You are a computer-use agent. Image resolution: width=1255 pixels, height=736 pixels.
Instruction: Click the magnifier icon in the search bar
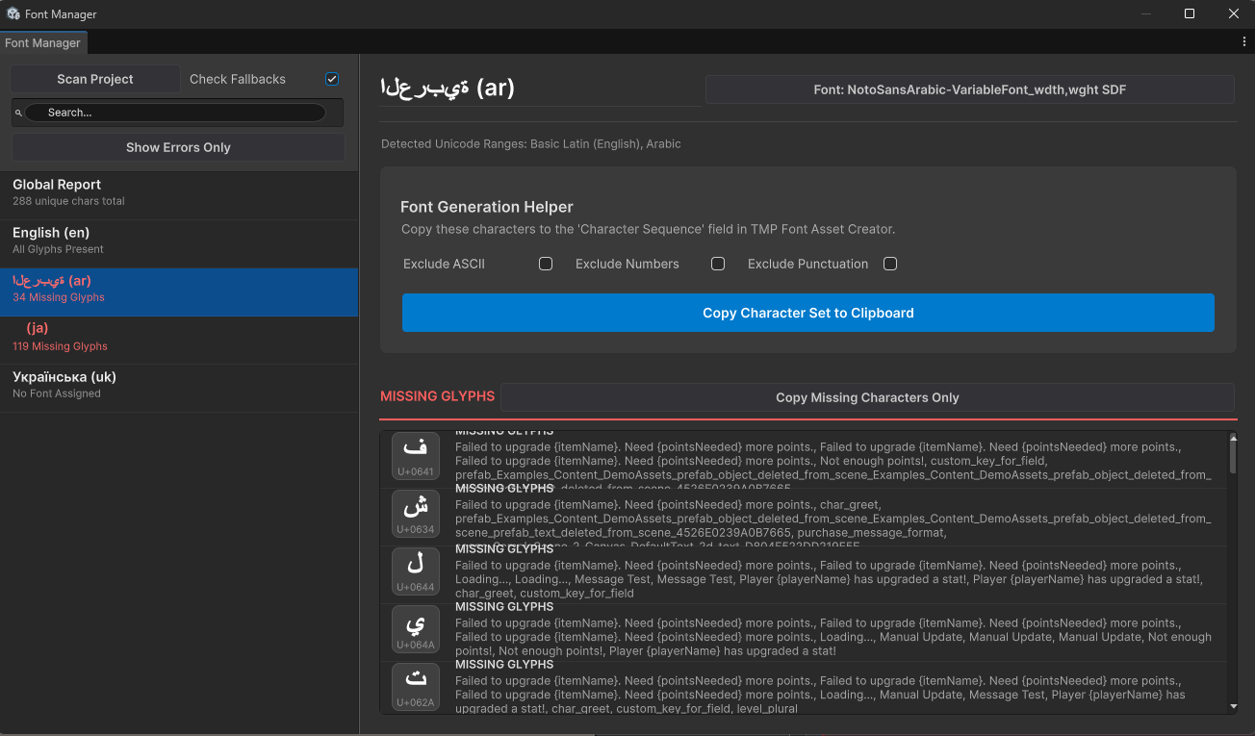[19, 113]
